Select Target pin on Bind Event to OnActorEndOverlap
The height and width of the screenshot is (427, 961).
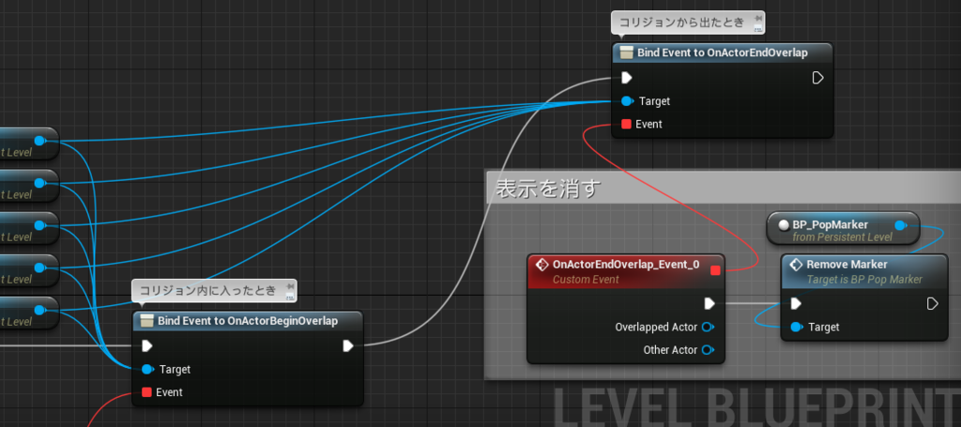coord(627,101)
